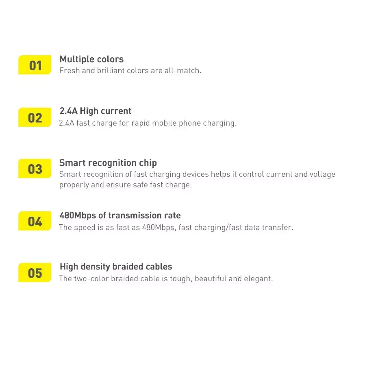Click text properly and ensure safe fast charge
This screenshot has width=378, height=378.
126,185
